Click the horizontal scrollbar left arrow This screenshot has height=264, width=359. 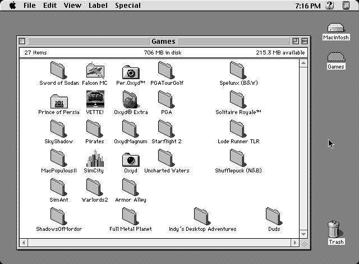[x=24, y=243]
